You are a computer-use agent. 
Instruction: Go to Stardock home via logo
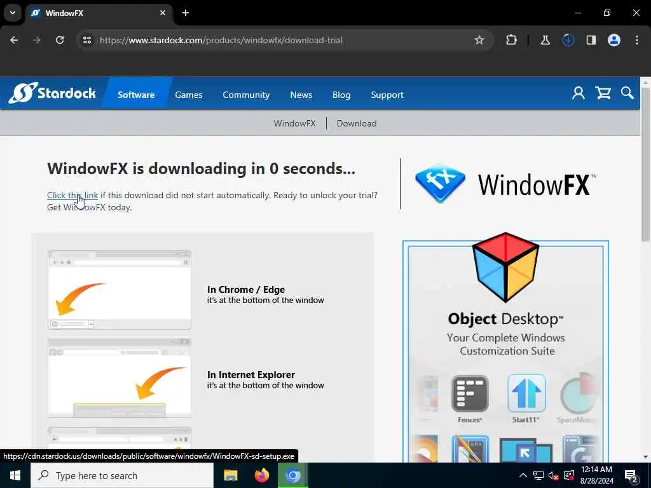(53, 93)
